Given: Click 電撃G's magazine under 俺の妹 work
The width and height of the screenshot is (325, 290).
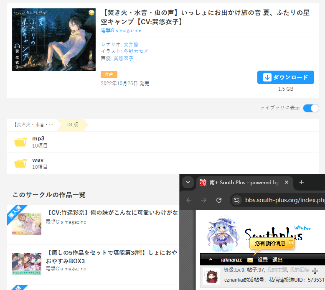Looking at the screenshot, I should 66,222.
